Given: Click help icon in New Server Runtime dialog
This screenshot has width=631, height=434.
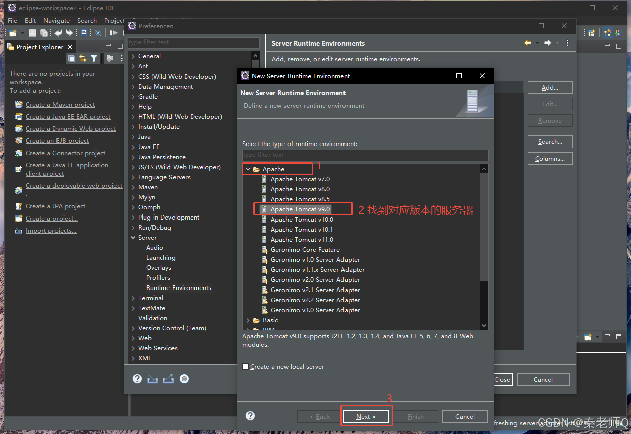Looking at the screenshot, I should pyautogui.click(x=250, y=416).
